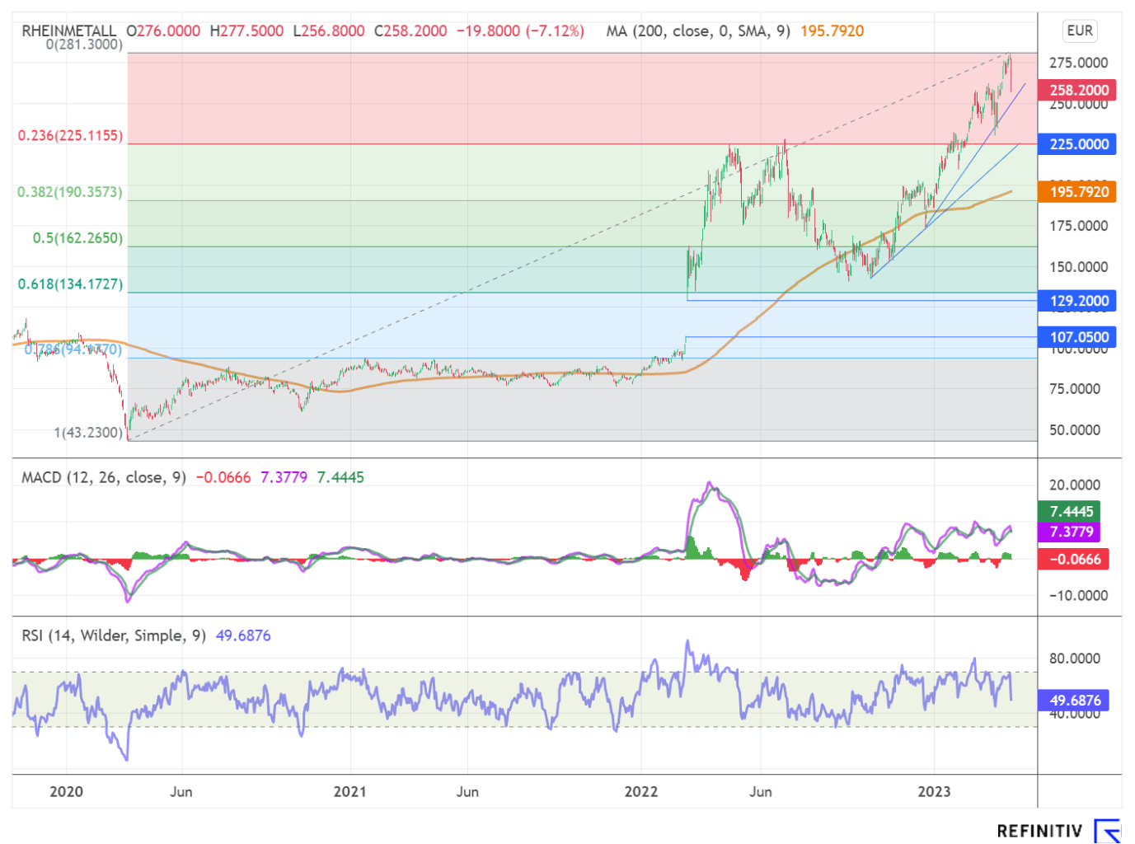Click the 2022 marker on time axis

pos(640,792)
